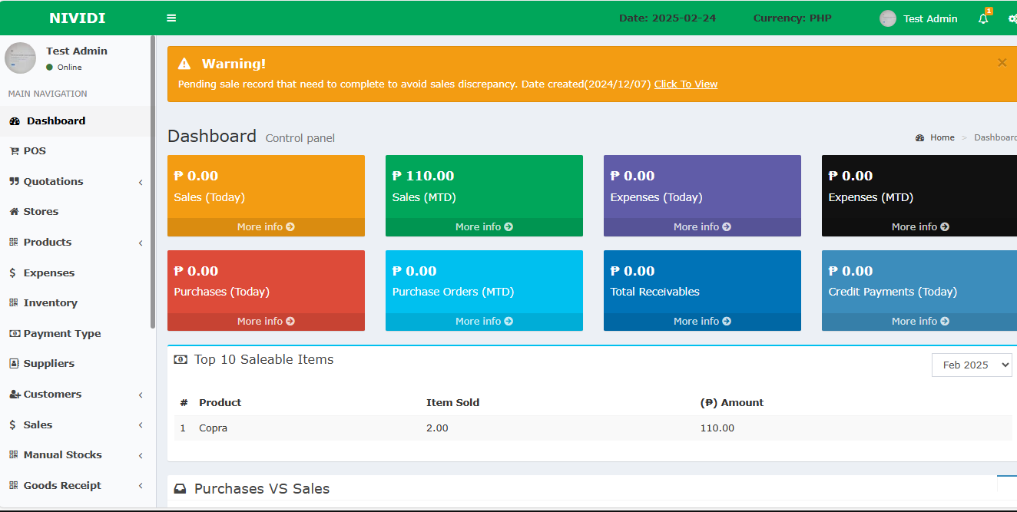Click the Home breadcrumb link
The width and height of the screenshot is (1017, 512).
(x=942, y=137)
